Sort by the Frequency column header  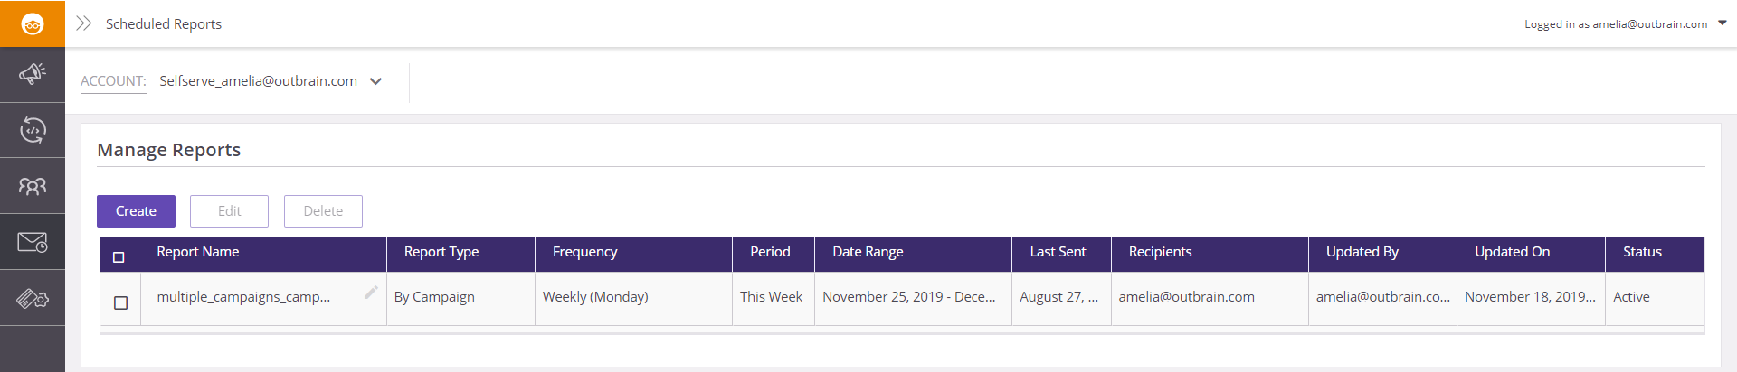click(585, 252)
